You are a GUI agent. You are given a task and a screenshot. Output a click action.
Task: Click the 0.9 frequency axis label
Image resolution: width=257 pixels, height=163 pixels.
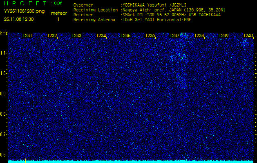point(3,94)
